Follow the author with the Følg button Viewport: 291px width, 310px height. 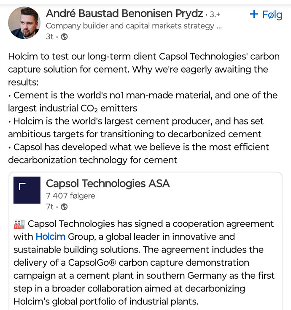click(x=266, y=15)
